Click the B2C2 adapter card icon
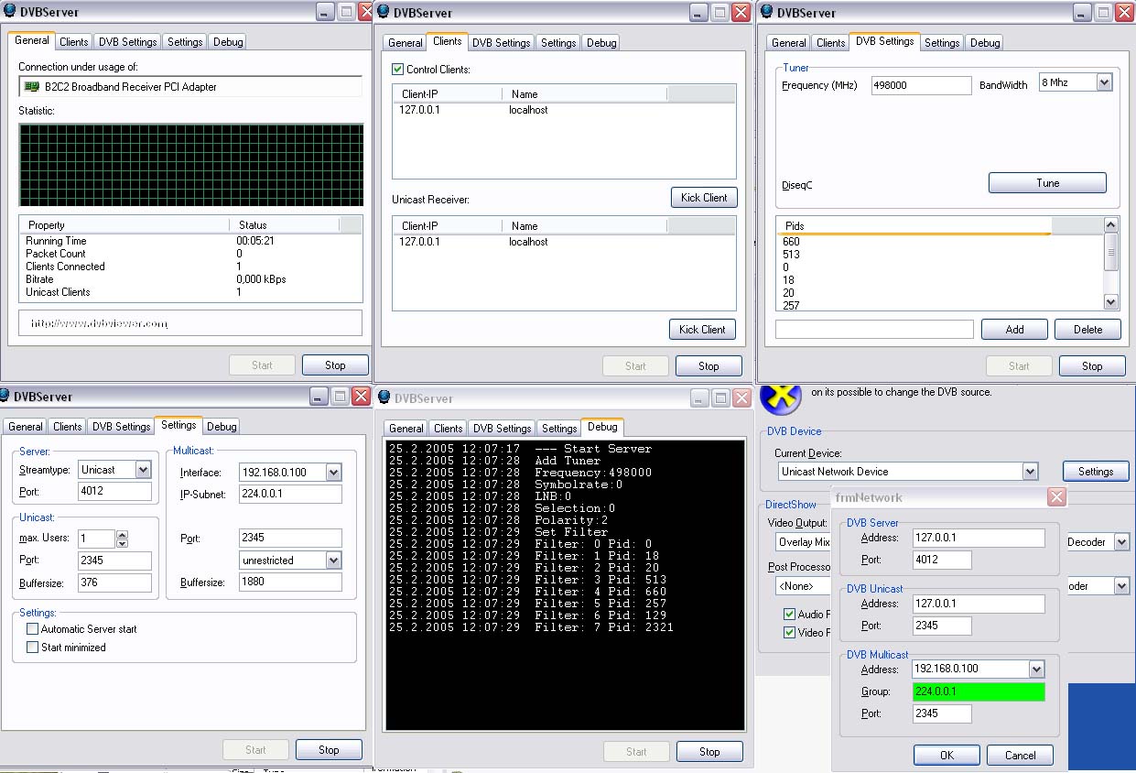Image resolution: width=1136 pixels, height=773 pixels. (x=32, y=87)
